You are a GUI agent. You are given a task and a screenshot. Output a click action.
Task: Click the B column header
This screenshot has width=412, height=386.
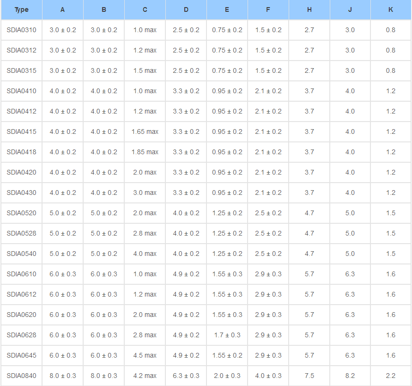pos(104,10)
